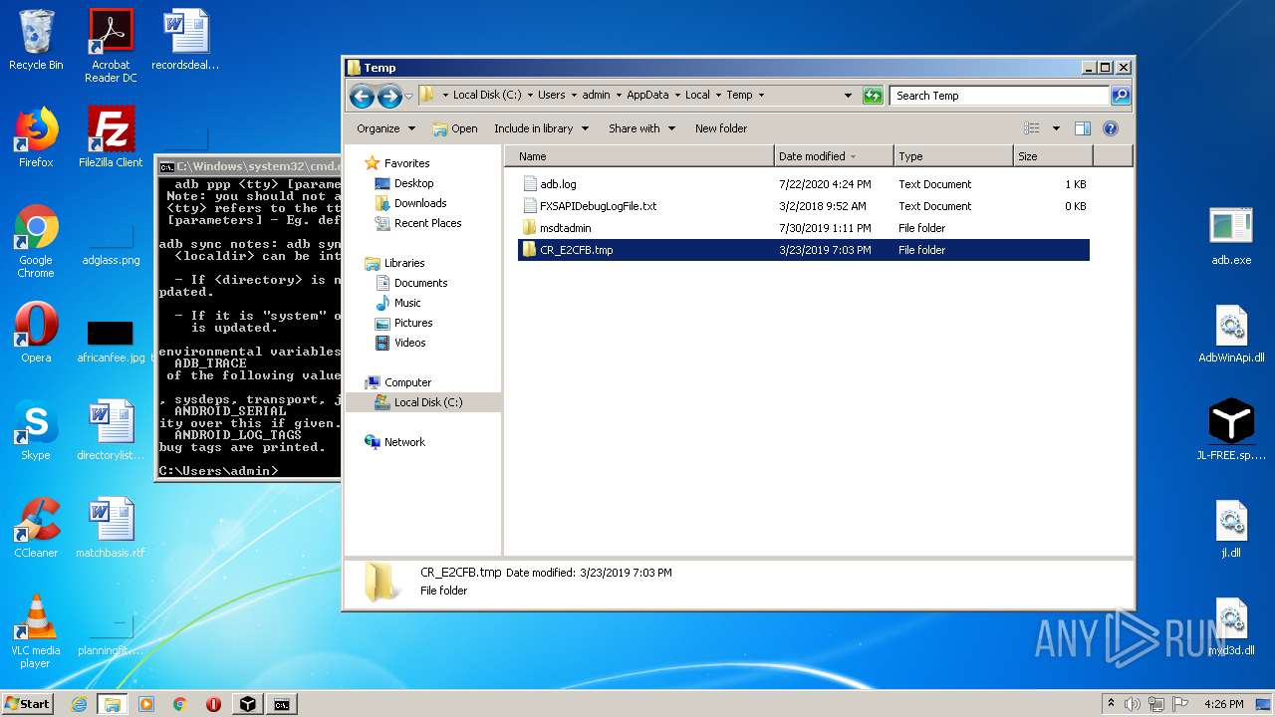Open Recent Places in the sidebar
The image size is (1275, 717).
click(427, 223)
